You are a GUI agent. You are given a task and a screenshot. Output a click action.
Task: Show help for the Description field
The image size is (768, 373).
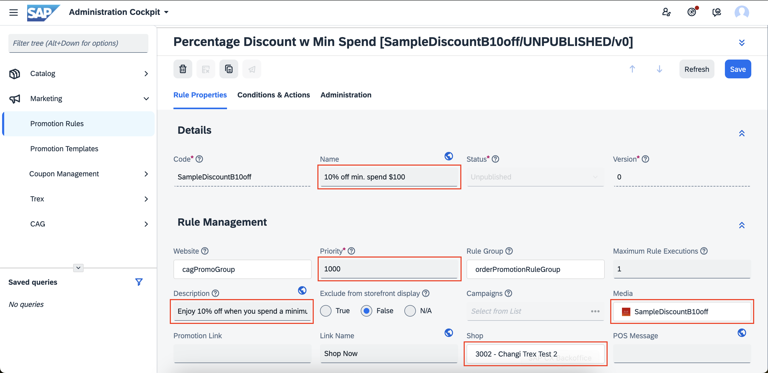tap(216, 293)
